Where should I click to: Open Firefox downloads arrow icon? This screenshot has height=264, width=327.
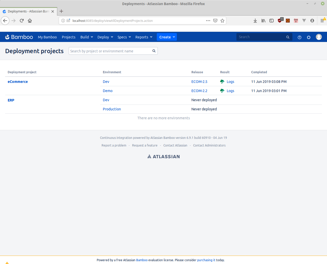[x=255, y=21]
